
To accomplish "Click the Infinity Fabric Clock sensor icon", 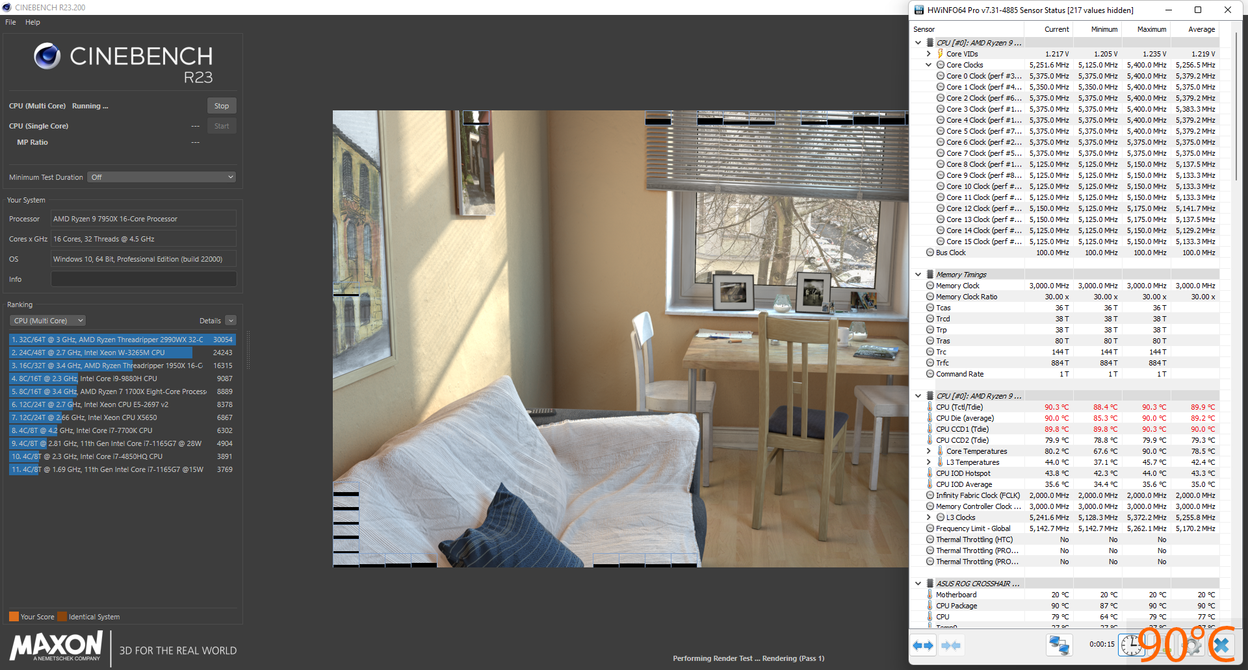I will pyautogui.click(x=930, y=495).
